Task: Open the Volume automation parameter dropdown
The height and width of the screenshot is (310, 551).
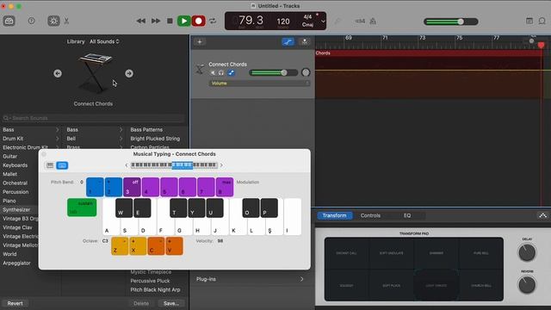Action: point(259,84)
